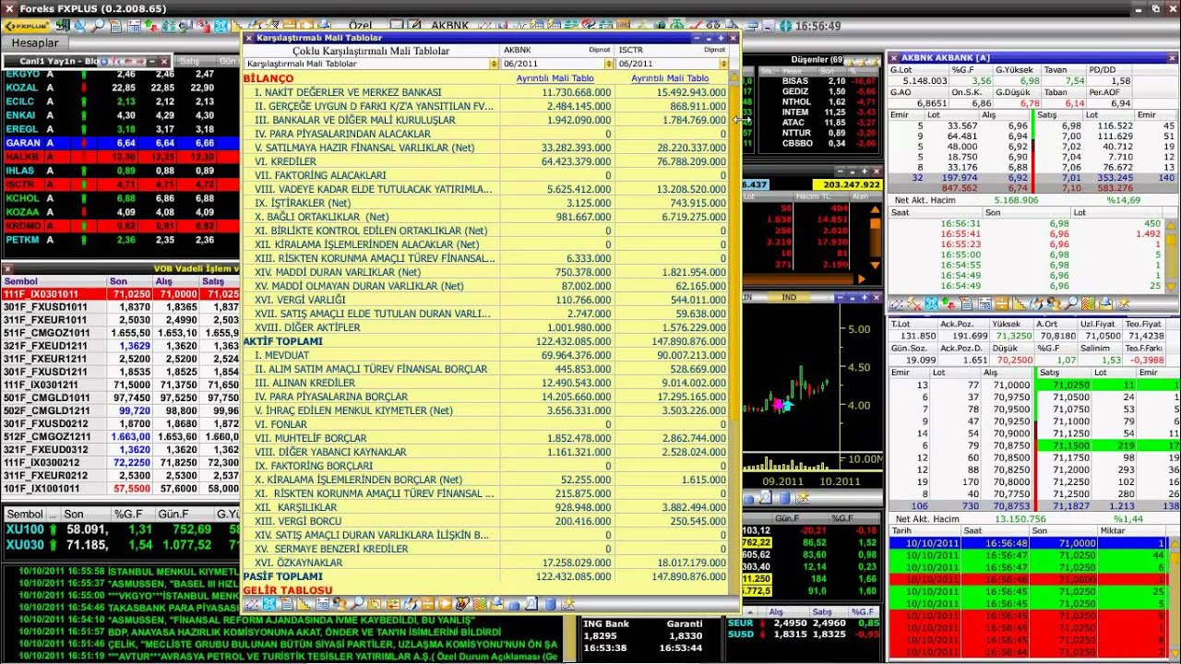This screenshot has height=664, width=1181.
Task: Click lightning cross icon in AKBNK panel toolbar
Action: tap(913, 304)
